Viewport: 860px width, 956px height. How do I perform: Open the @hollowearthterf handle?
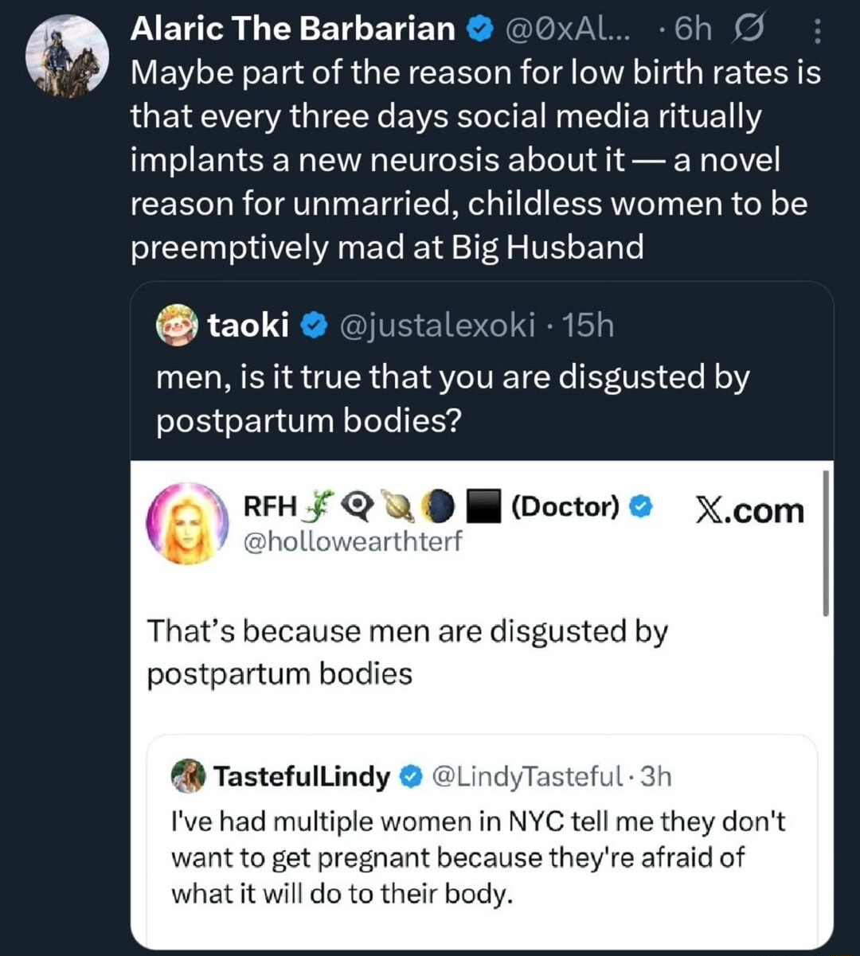pyautogui.click(x=351, y=541)
